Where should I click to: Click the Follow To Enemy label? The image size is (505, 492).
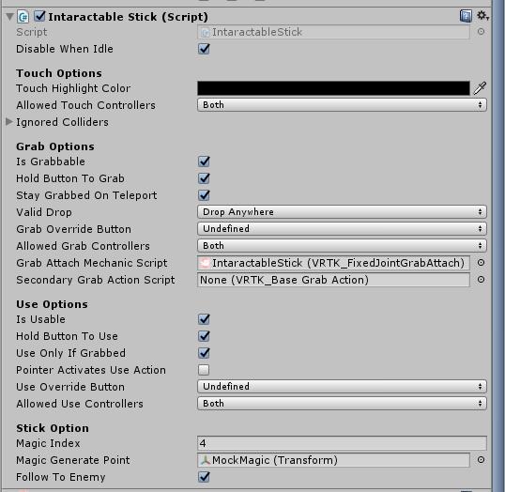coord(61,477)
